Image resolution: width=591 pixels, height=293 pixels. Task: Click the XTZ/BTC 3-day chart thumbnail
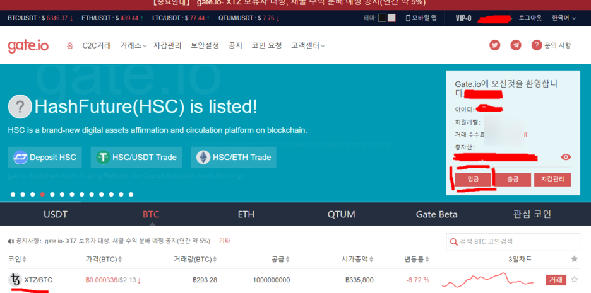click(487, 280)
